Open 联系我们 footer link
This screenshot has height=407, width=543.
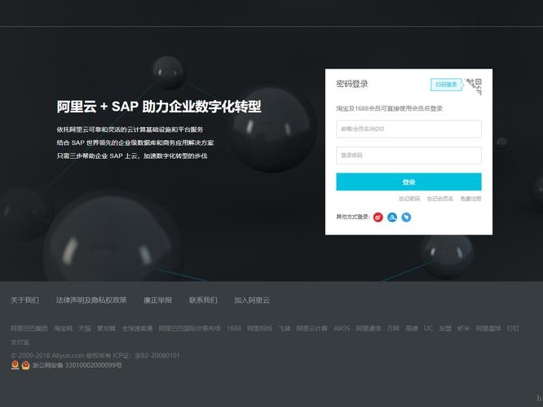pyautogui.click(x=203, y=300)
